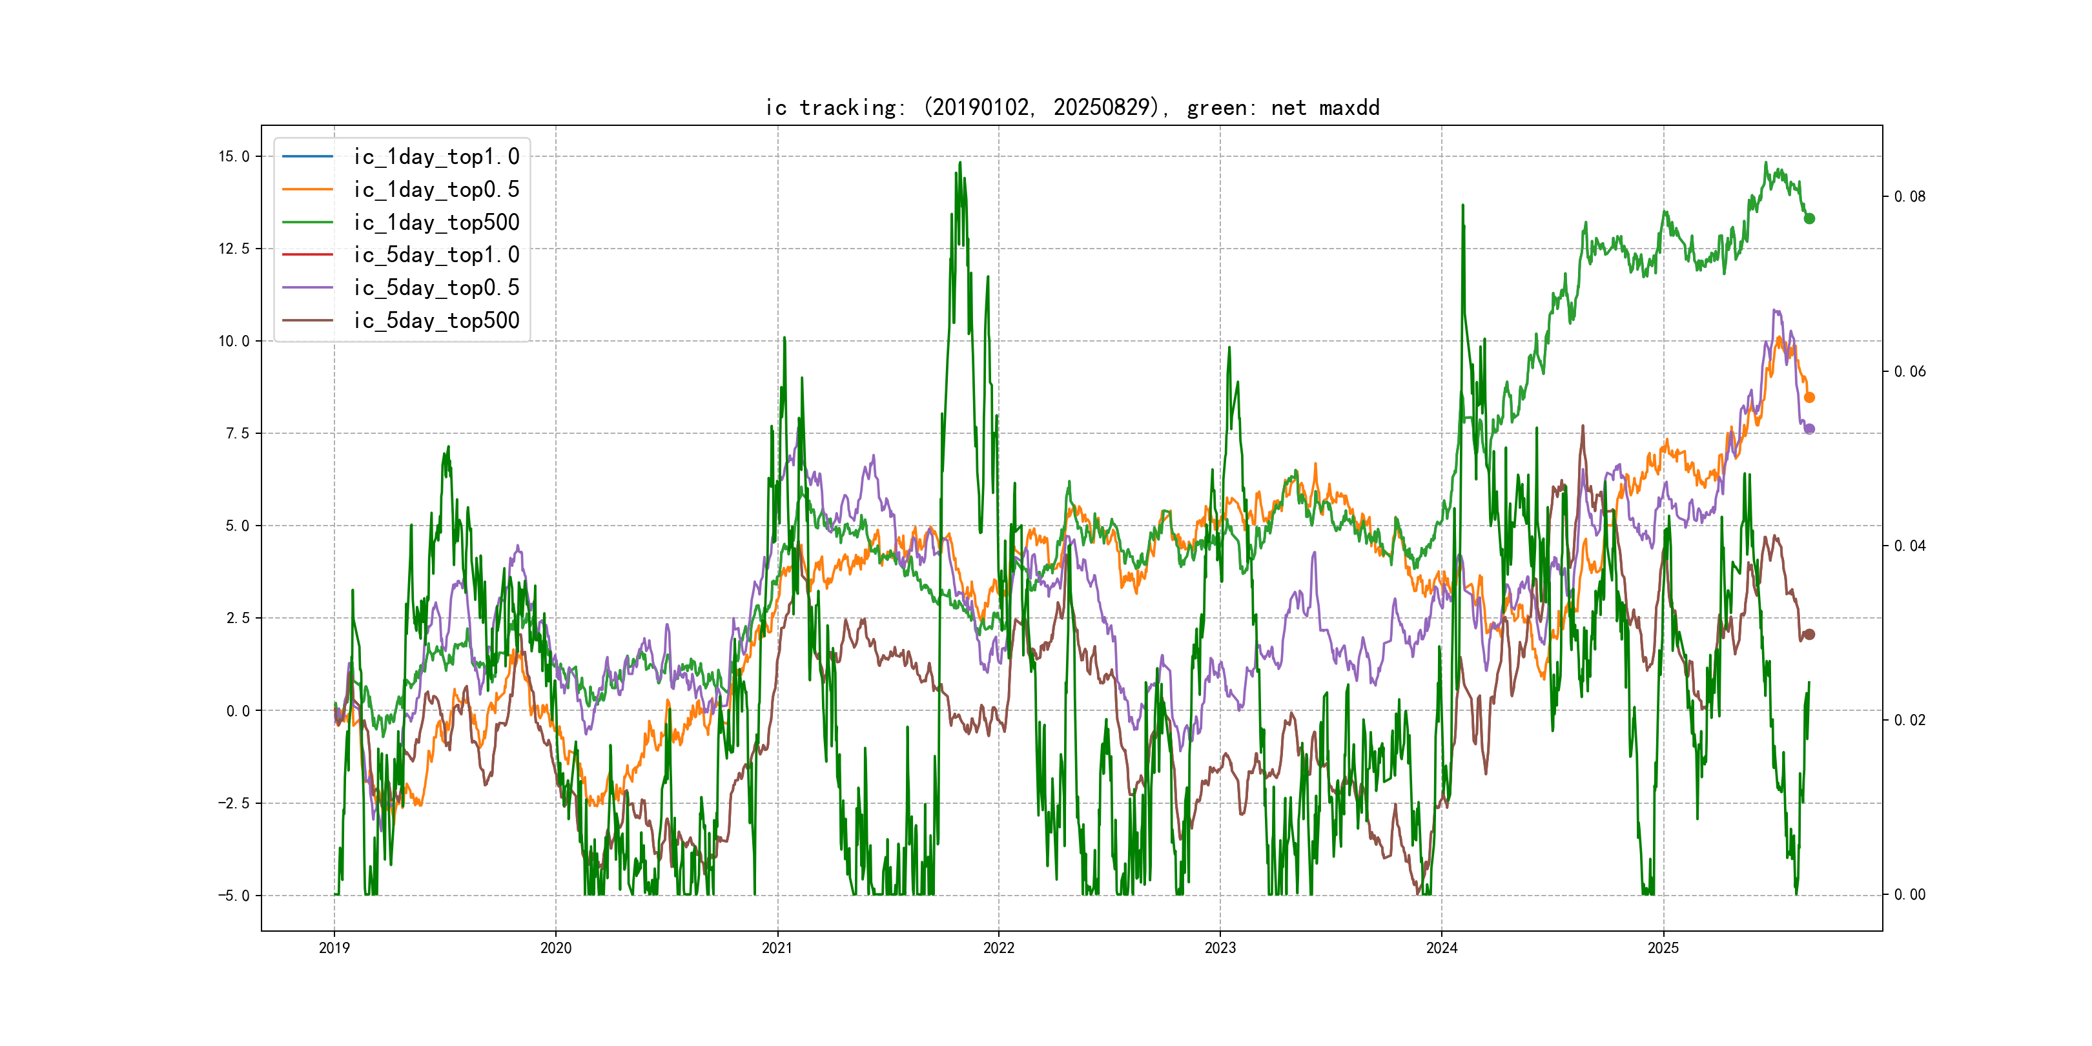
Task: Click the ic_1day_top500 legend label
Action: point(436,223)
